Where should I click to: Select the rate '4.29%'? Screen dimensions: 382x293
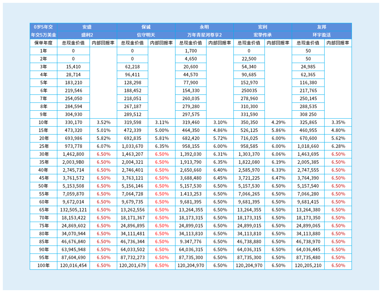278,122
